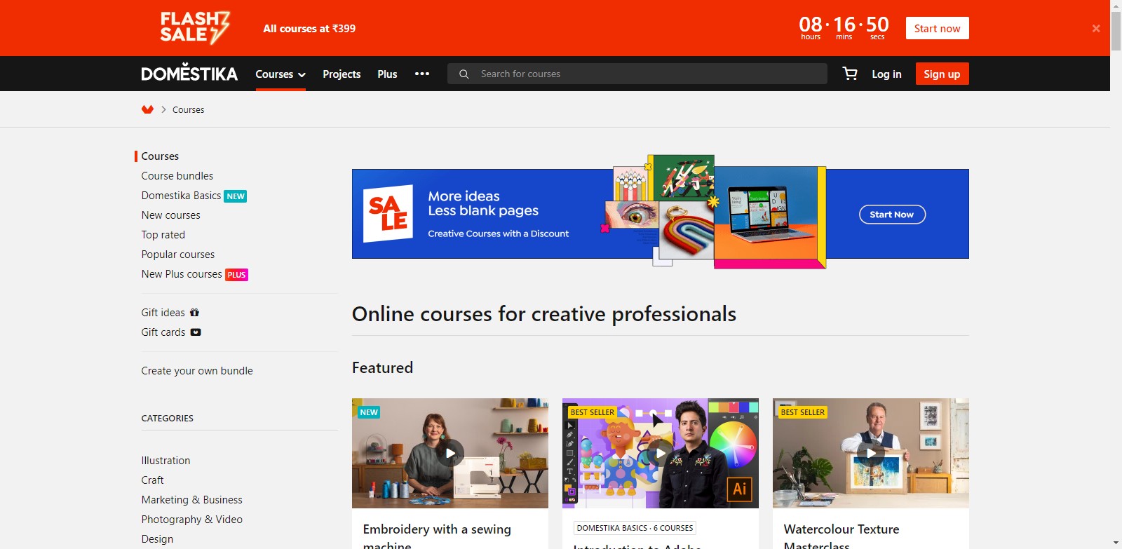The image size is (1122, 549).
Task: Play the Adobe Illustrator course preview
Action: (x=660, y=453)
